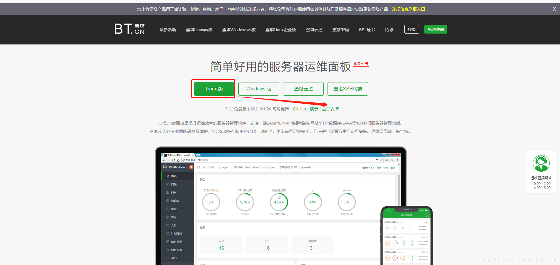This screenshot has height=265, width=560.
Task: Open 集群架构 menu item
Action: (x=341, y=30)
